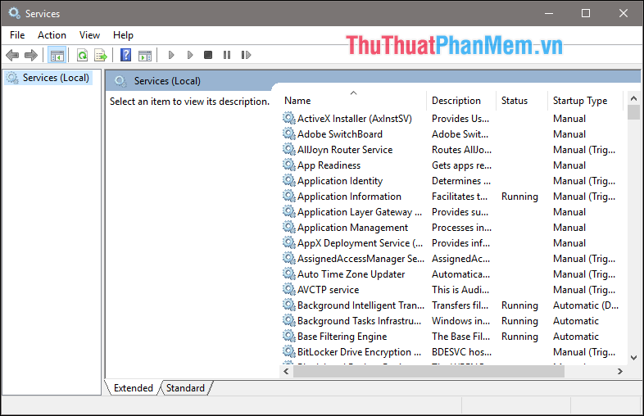Select the AssignedAccessManager service row
Image resolution: width=644 pixels, height=416 pixels.
point(451,259)
